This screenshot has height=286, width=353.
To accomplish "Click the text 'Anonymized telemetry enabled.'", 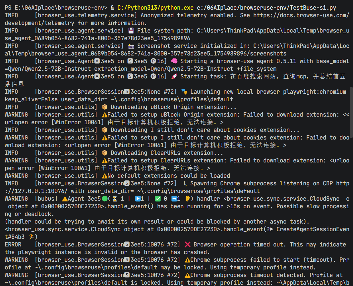I will [x=188, y=15].
